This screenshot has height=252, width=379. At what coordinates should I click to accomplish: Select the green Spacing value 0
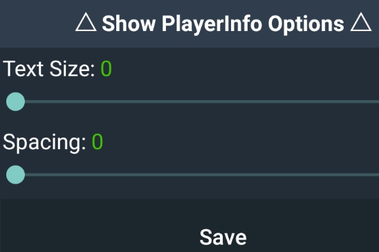click(x=98, y=142)
